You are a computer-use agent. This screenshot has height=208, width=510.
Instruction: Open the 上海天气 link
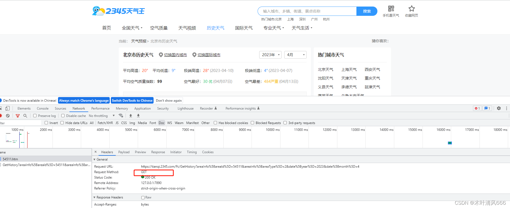pyautogui.click(x=349, y=70)
